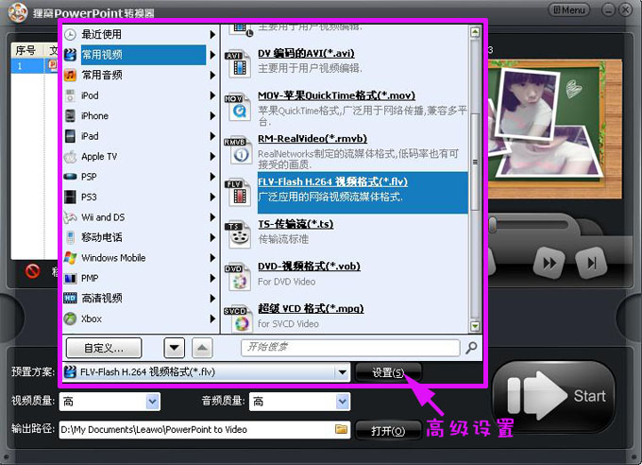Open the 预置方案 profile dropdown
642x465 pixels.
click(x=342, y=372)
